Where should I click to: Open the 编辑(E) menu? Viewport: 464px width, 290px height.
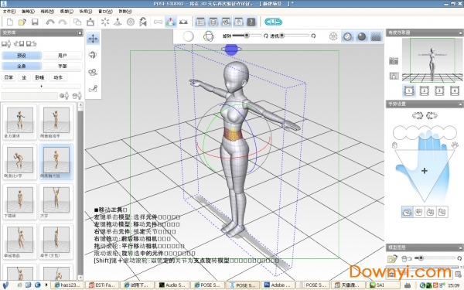[x=28, y=12]
